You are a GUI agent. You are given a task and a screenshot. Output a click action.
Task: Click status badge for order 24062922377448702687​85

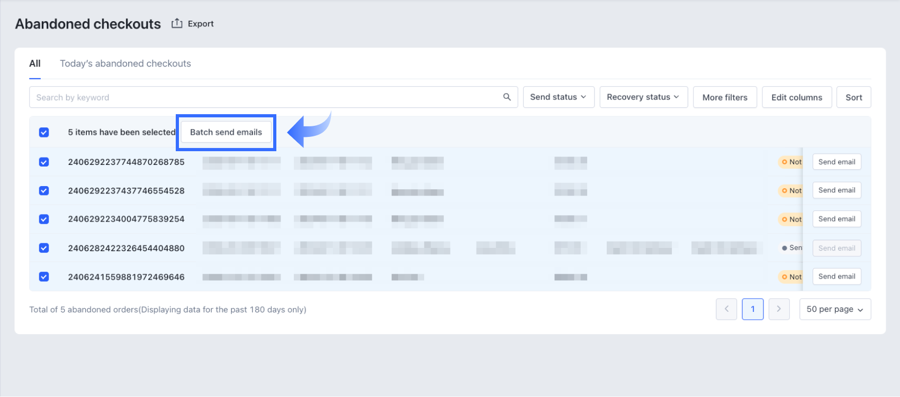tap(790, 162)
